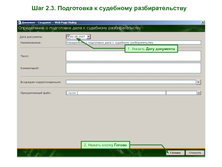Image resolution: width=222 pixels, height=167 pixels.
Task: Click the document icon in dialog title bar
Action: tap(19, 23)
